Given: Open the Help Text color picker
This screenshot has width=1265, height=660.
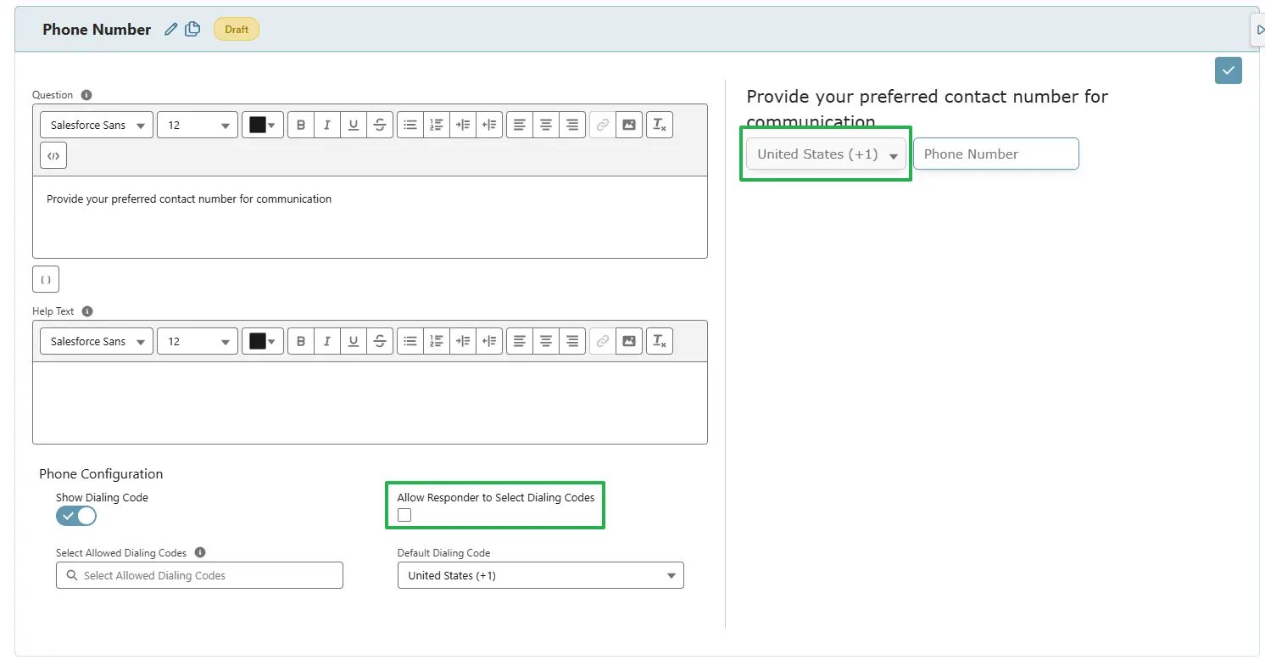Looking at the screenshot, I should 263,341.
